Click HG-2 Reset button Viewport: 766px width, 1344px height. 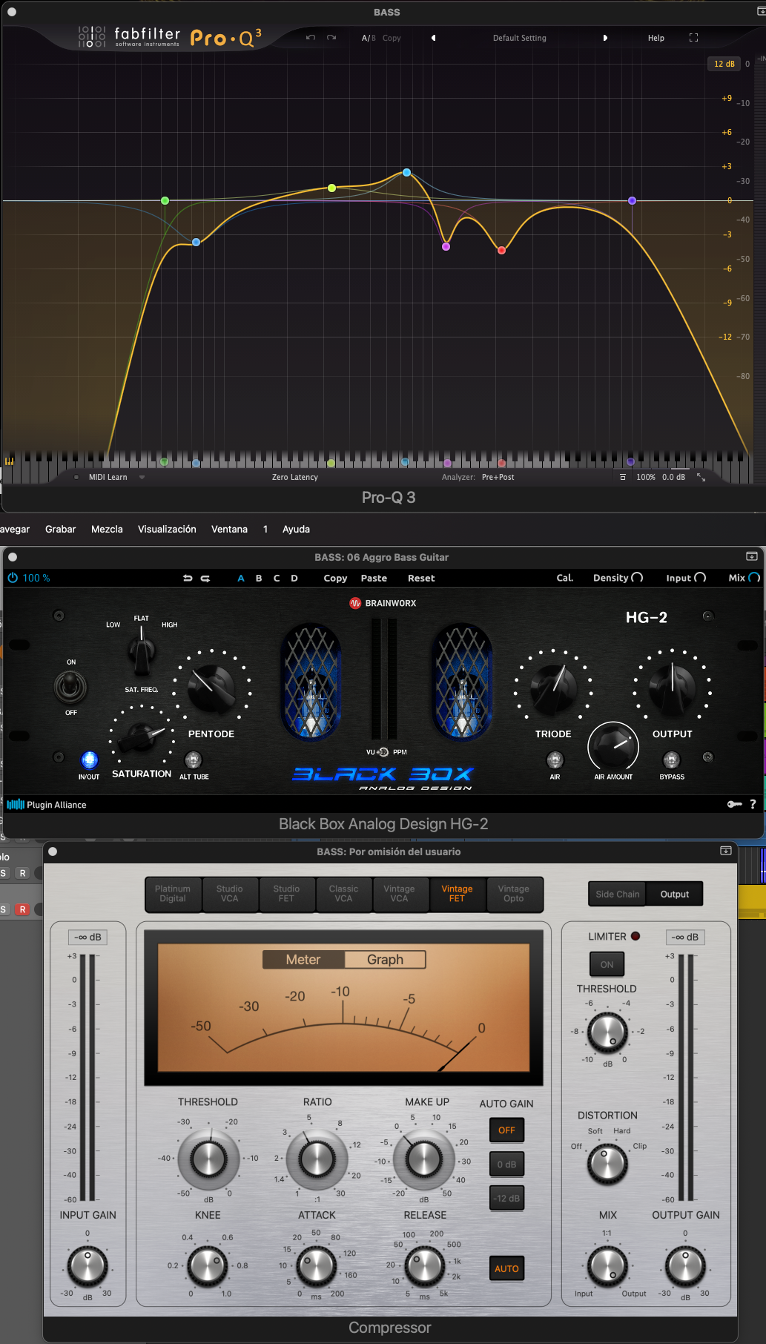click(x=421, y=578)
